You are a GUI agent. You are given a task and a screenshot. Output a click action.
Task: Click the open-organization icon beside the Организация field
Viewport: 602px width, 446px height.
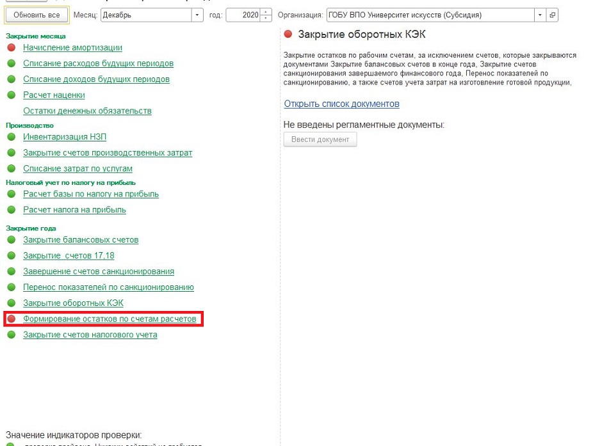[553, 15]
